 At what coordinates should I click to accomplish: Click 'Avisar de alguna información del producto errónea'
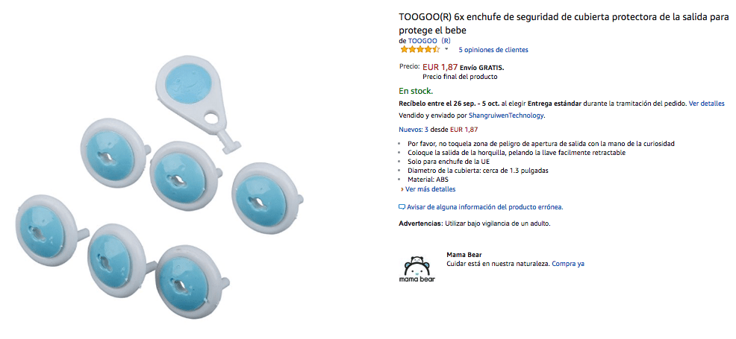(485, 206)
